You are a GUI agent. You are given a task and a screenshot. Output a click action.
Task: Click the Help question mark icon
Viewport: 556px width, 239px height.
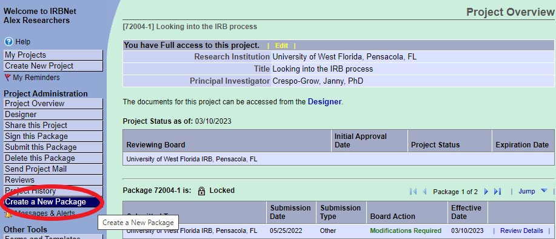(x=8, y=42)
